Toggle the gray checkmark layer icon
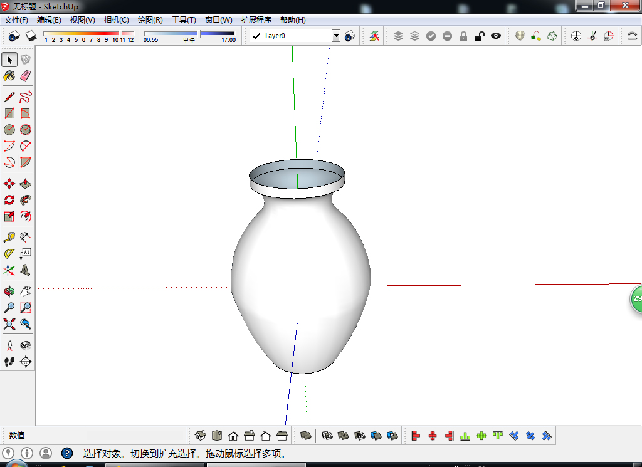Screen dimensions: 642x467 (x=431, y=36)
